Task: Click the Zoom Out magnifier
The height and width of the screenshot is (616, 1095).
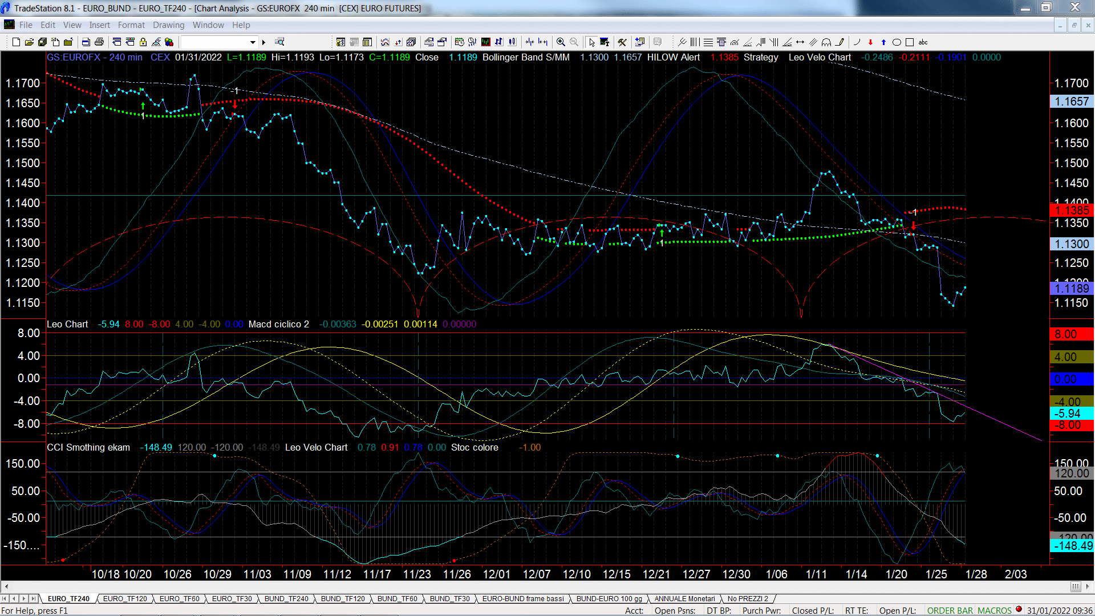Action: [574, 42]
